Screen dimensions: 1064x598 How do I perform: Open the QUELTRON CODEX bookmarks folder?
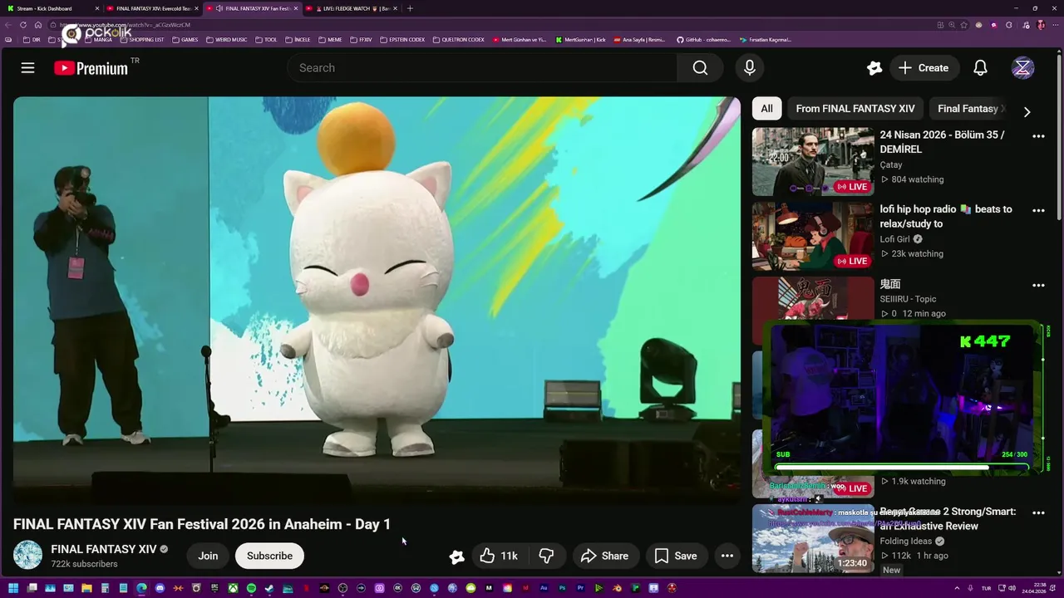click(459, 40)
